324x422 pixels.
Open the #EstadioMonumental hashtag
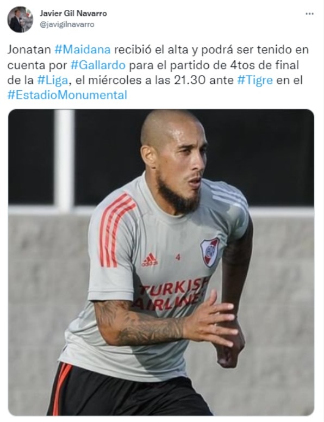pos(67,95)
